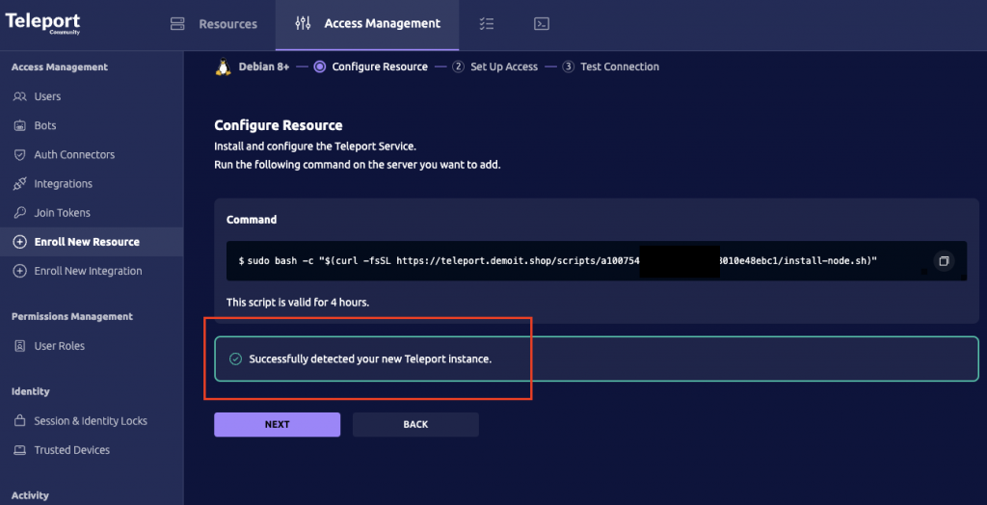987x505 pixels.
Task: Select the Access Management tab
Action: 367,24
